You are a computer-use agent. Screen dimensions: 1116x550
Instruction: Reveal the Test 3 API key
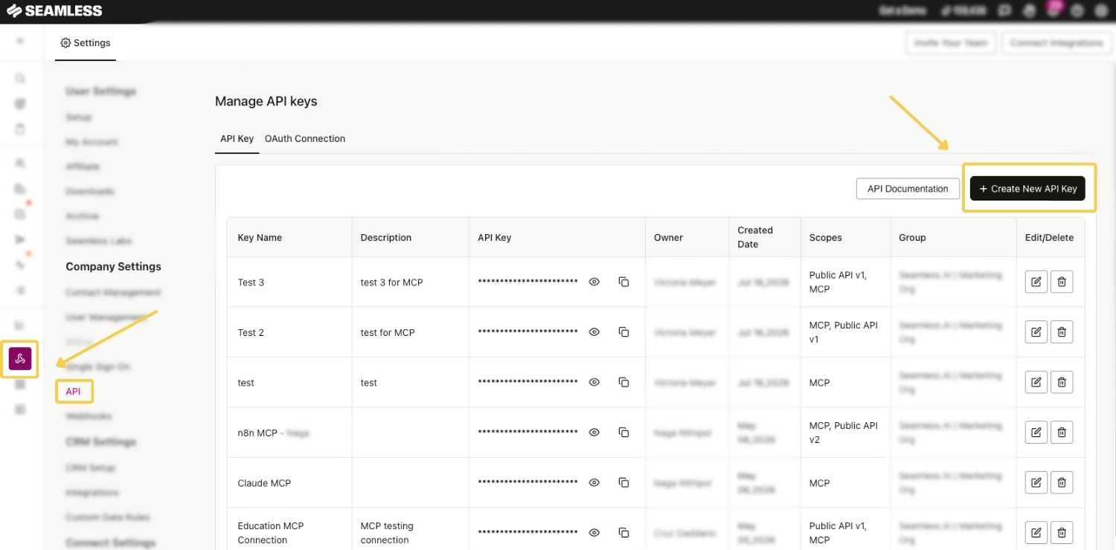pos(594,282)
